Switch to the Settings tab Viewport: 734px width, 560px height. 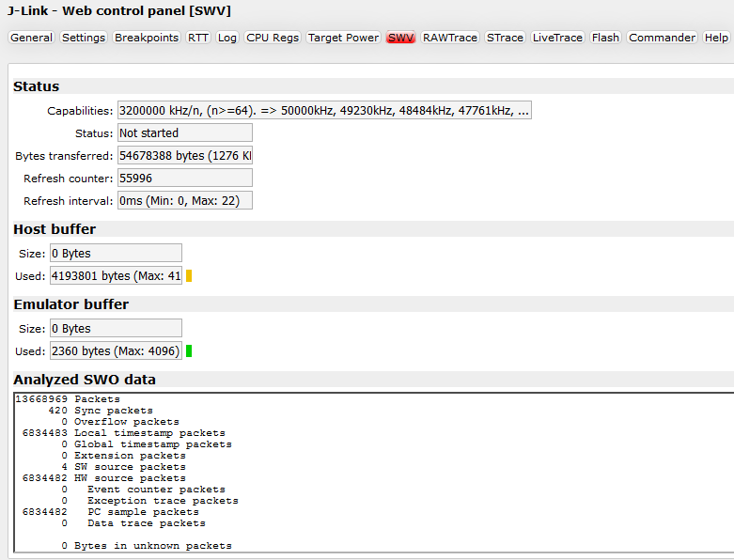pyautogui.click(x=84, y=38)
